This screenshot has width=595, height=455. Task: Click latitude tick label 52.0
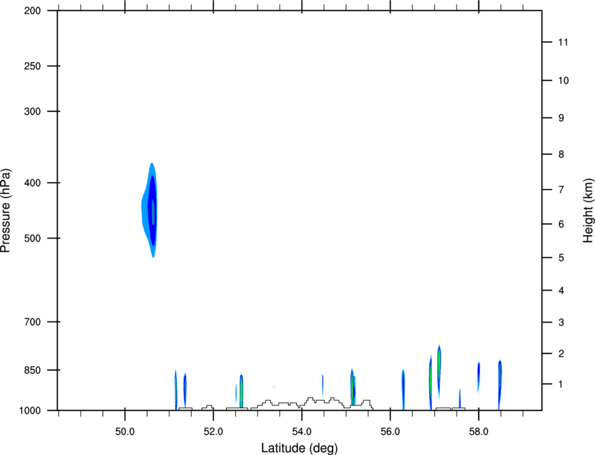pyautogui.click(x=213, y=432)
